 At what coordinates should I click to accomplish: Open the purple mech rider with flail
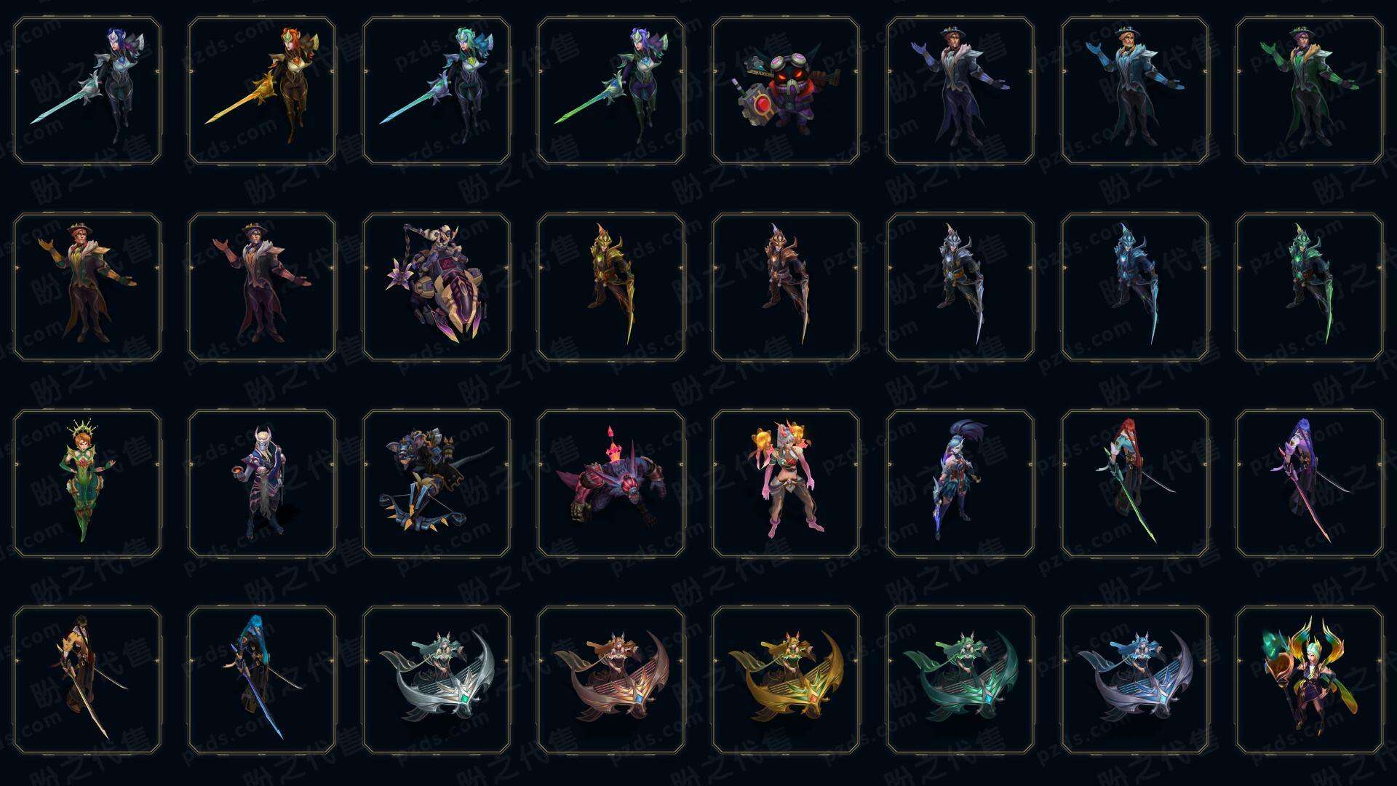point(437,287)
